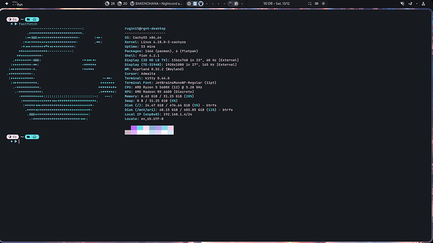Select the Display 1366x768 line
The width and height of the screenshot is (433, 243).
click(x=182, y=60)
